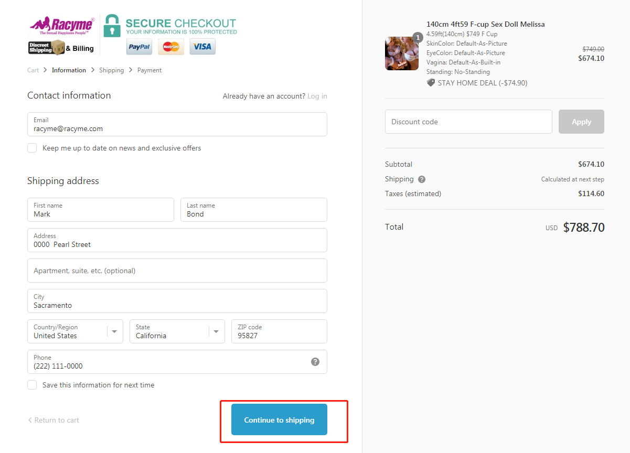This screenshot has height=453, width=630.
Task: Click the Log in link
Action: [317, 96]
